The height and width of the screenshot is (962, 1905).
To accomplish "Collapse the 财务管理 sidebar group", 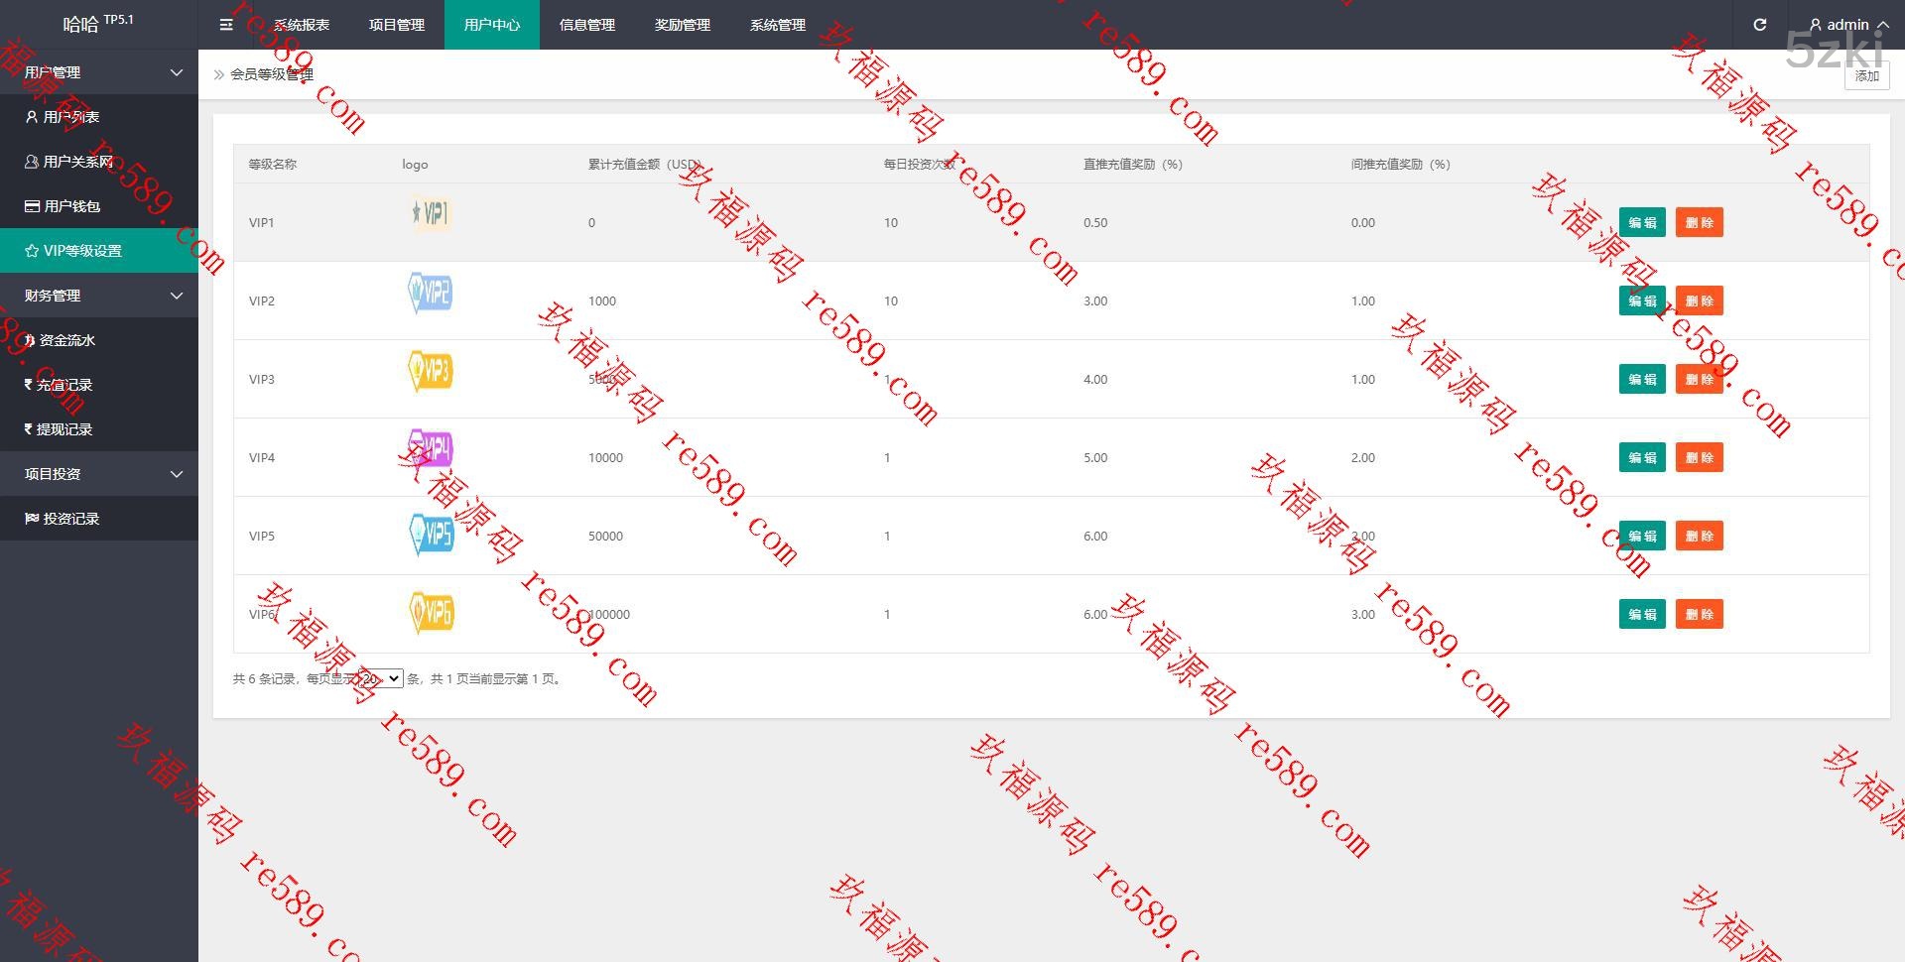I will pos(99,296).
